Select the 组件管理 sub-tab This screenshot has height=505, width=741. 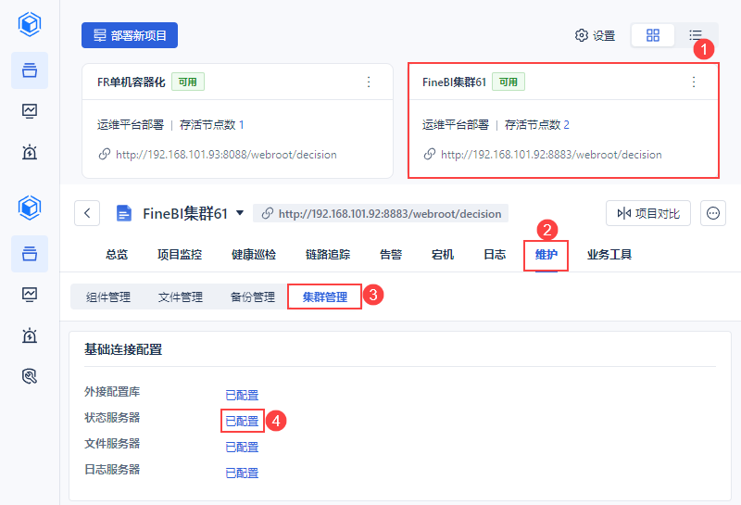pos(108,297)
